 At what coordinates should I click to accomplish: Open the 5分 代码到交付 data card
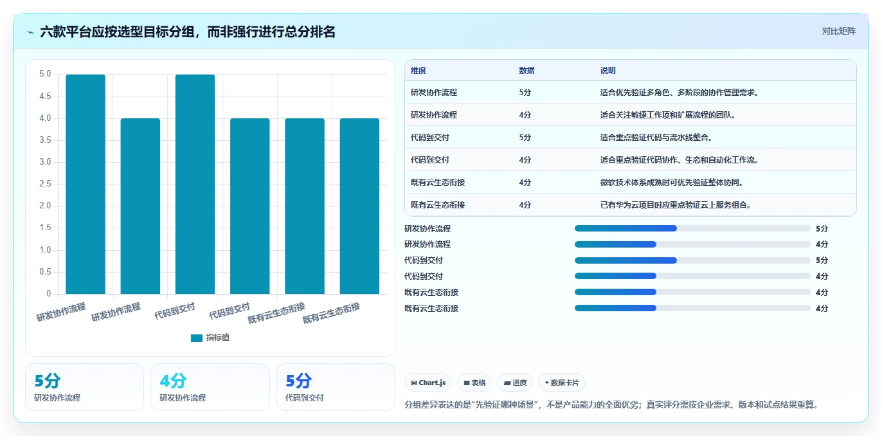[336, 387]
